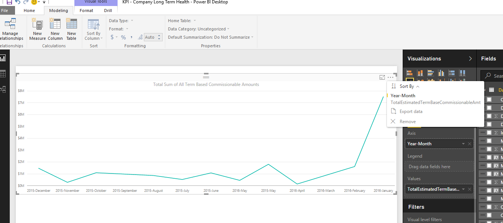This screenshot has height=223, width=503.
Task: Create a New Measure
Action: point(38,29)
